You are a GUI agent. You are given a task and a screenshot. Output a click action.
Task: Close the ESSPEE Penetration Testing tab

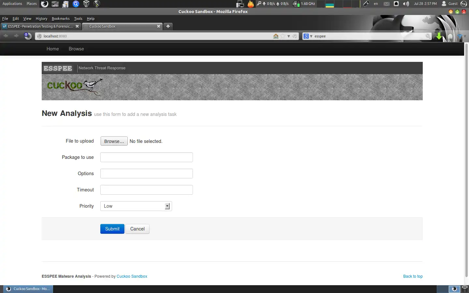tap(77, 26)
